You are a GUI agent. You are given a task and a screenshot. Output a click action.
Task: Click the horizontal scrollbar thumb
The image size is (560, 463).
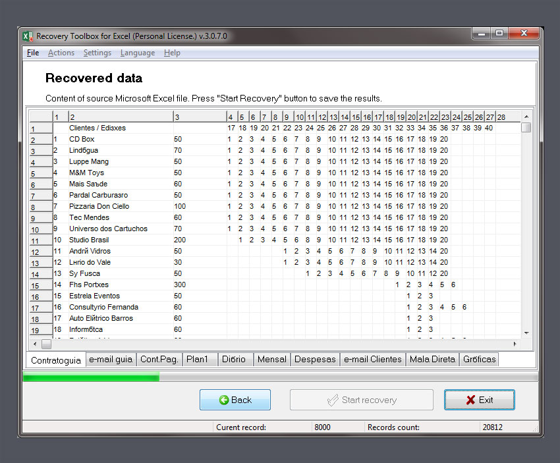click(x=46, y=344)
